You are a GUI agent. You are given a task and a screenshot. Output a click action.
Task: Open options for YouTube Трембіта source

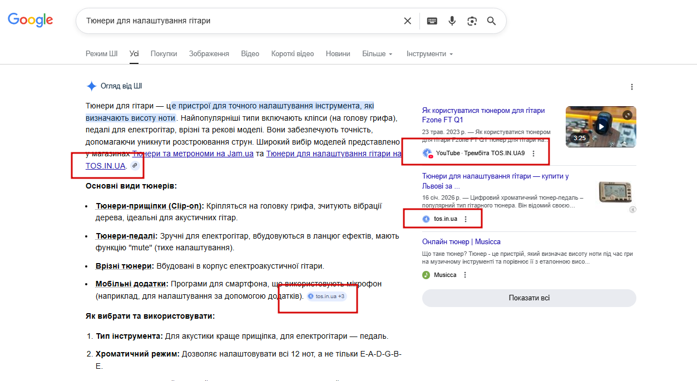[533, 154]
